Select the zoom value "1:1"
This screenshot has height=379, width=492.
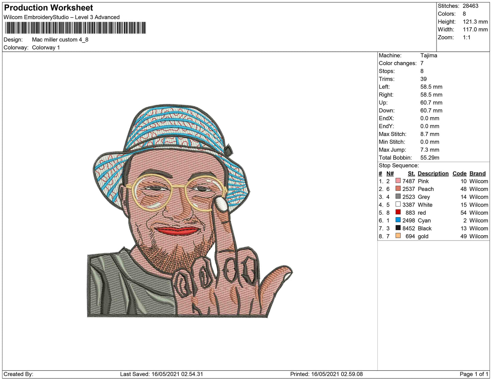tap(467, 37)
